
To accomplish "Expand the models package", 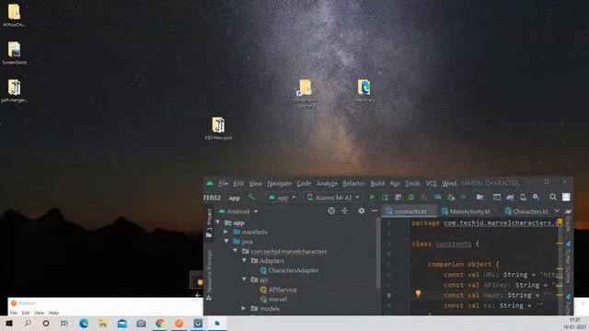I will [x=244, y=308].
